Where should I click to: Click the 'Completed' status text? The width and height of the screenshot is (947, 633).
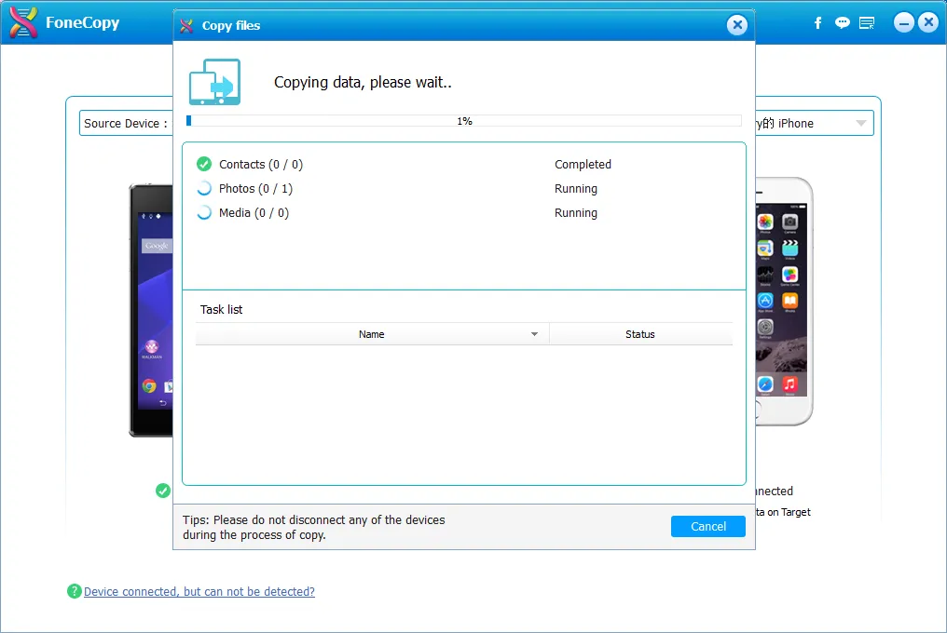pyautogui.click(x=583, y=164)
